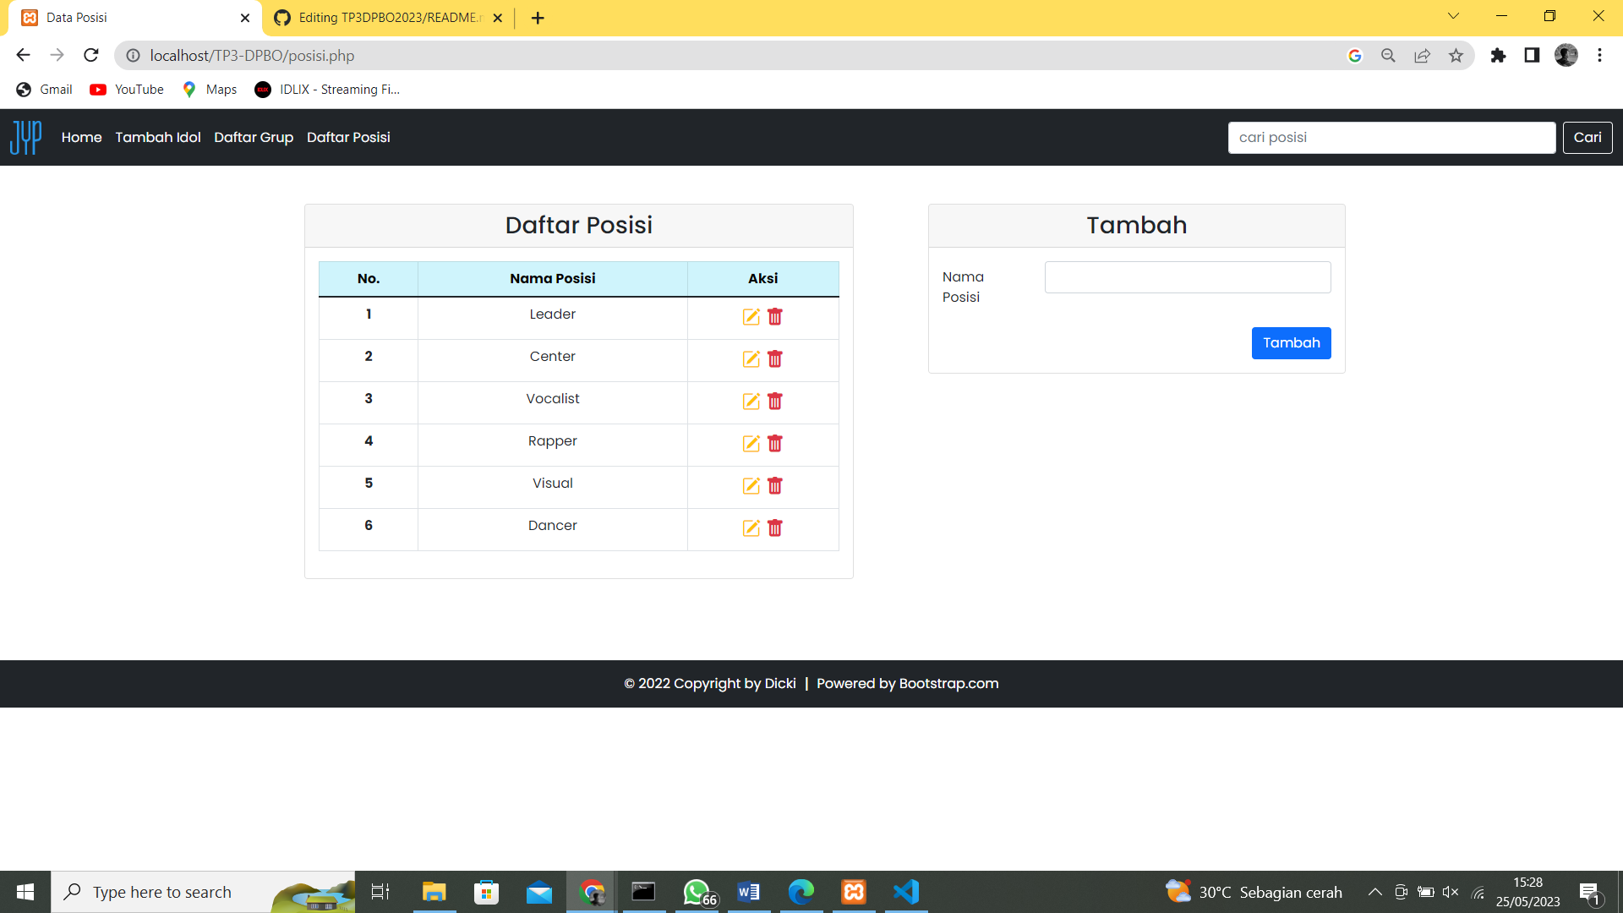Click the edit icon for Leader position
Viewport: 1623px width, 913px height.
pyautogui.click(x=751, y=317)
